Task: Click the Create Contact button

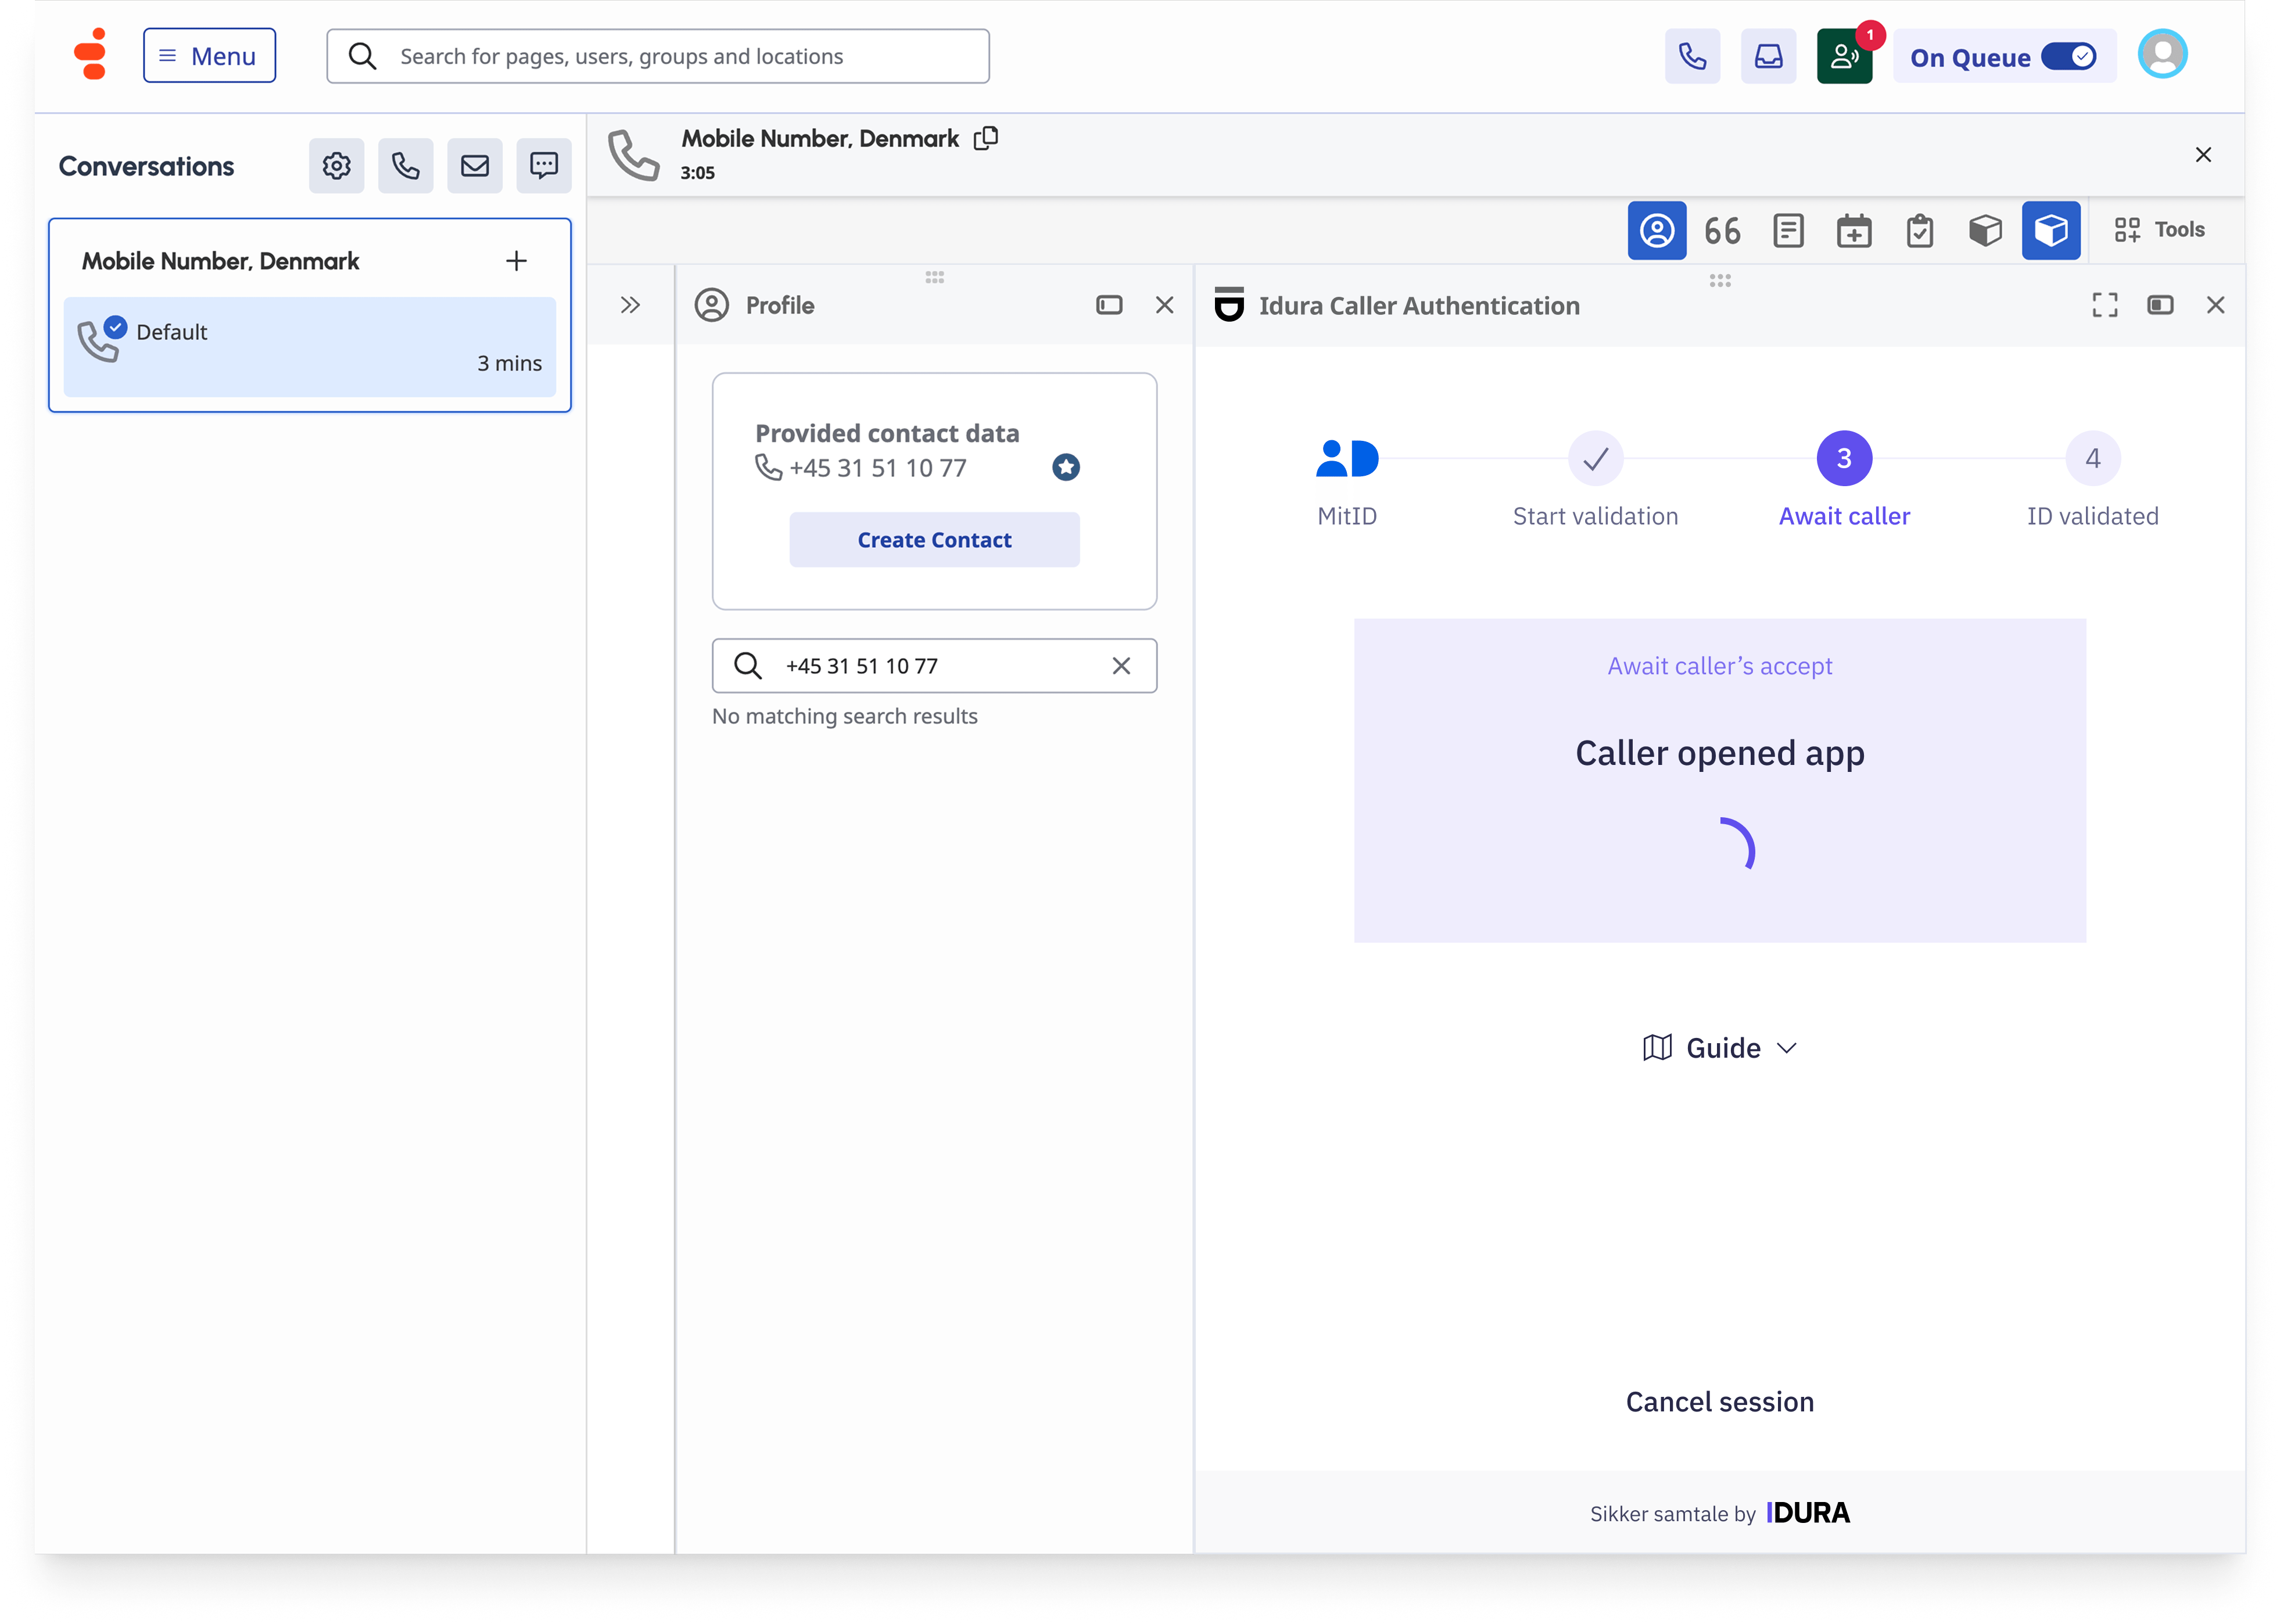Action: (x=933, y=540)
